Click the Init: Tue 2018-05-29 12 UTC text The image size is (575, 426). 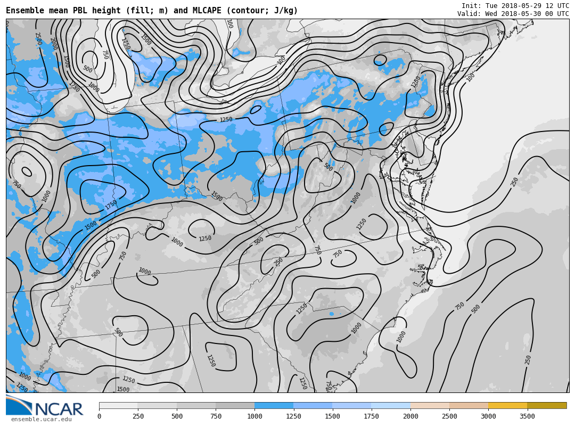515,5
